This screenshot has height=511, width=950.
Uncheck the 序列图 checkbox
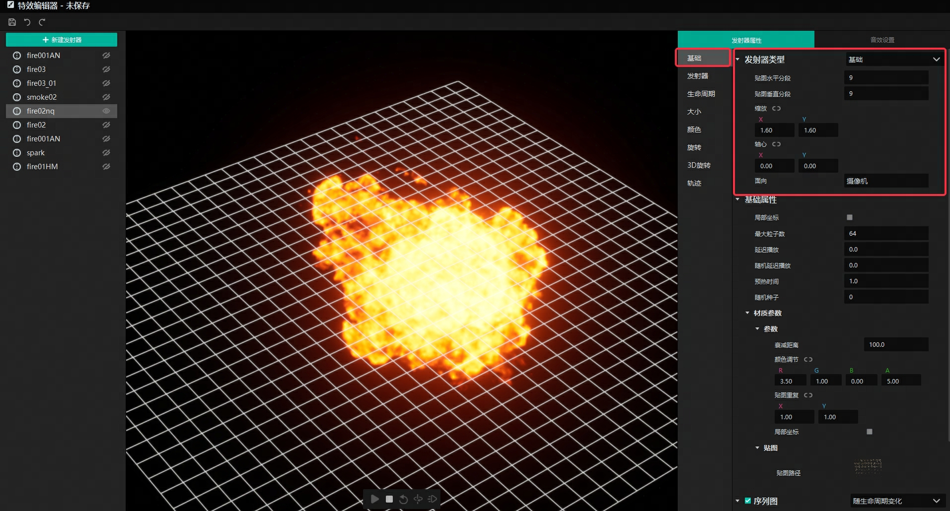point(747,501)
